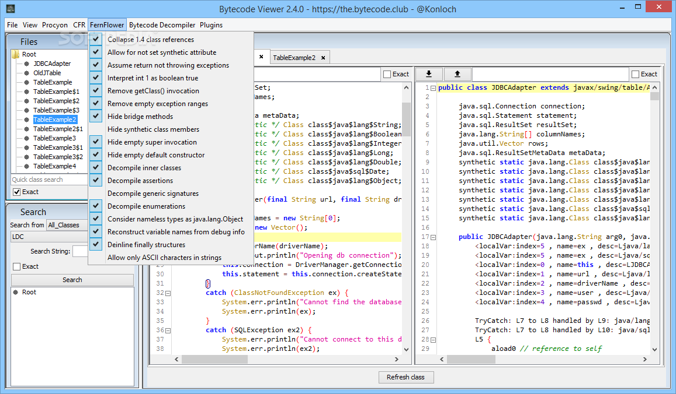Click the decompiler pane's scroll-left arrow
Screen dimensions: 676x394
[176, 359]
